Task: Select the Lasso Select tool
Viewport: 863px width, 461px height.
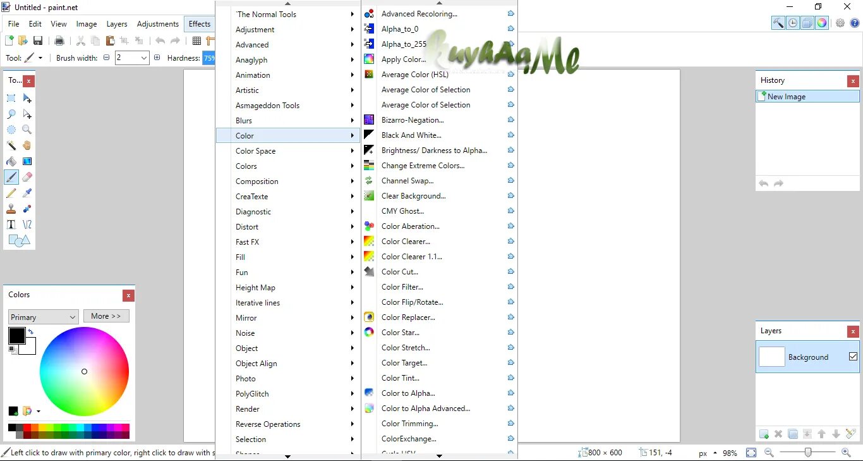Action: click(x=11, y=114)
